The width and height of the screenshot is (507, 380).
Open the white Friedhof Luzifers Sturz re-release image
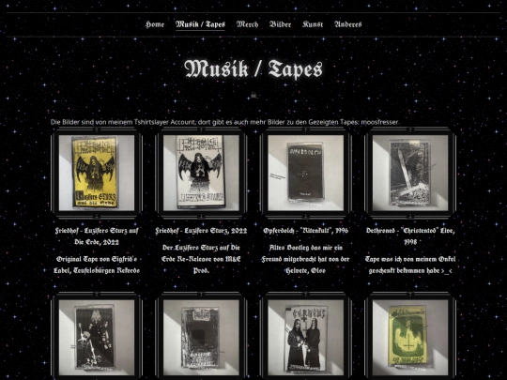[201, 173]
